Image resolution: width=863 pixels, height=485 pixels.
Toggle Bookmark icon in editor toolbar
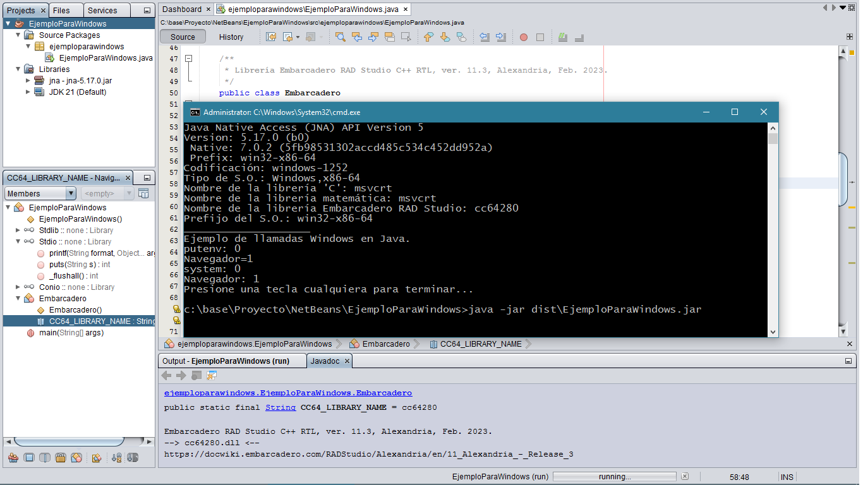[x=462, y=37]
